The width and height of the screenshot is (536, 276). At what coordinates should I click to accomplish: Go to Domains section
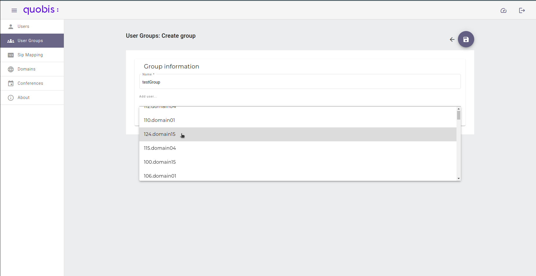click(32, 69)
